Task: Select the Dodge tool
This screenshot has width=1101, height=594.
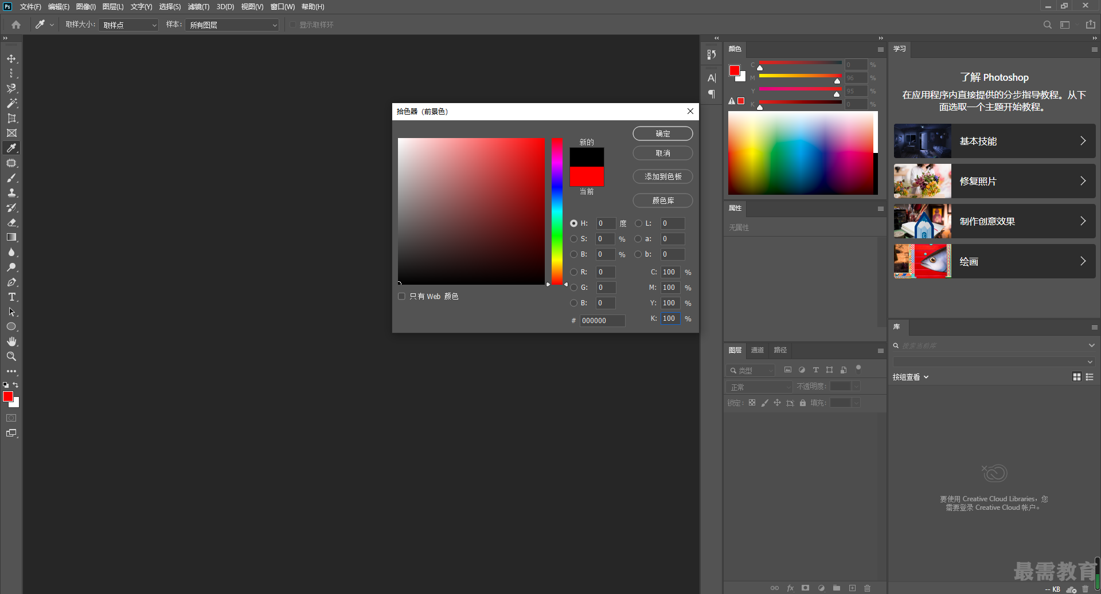Action: point(11,267)
